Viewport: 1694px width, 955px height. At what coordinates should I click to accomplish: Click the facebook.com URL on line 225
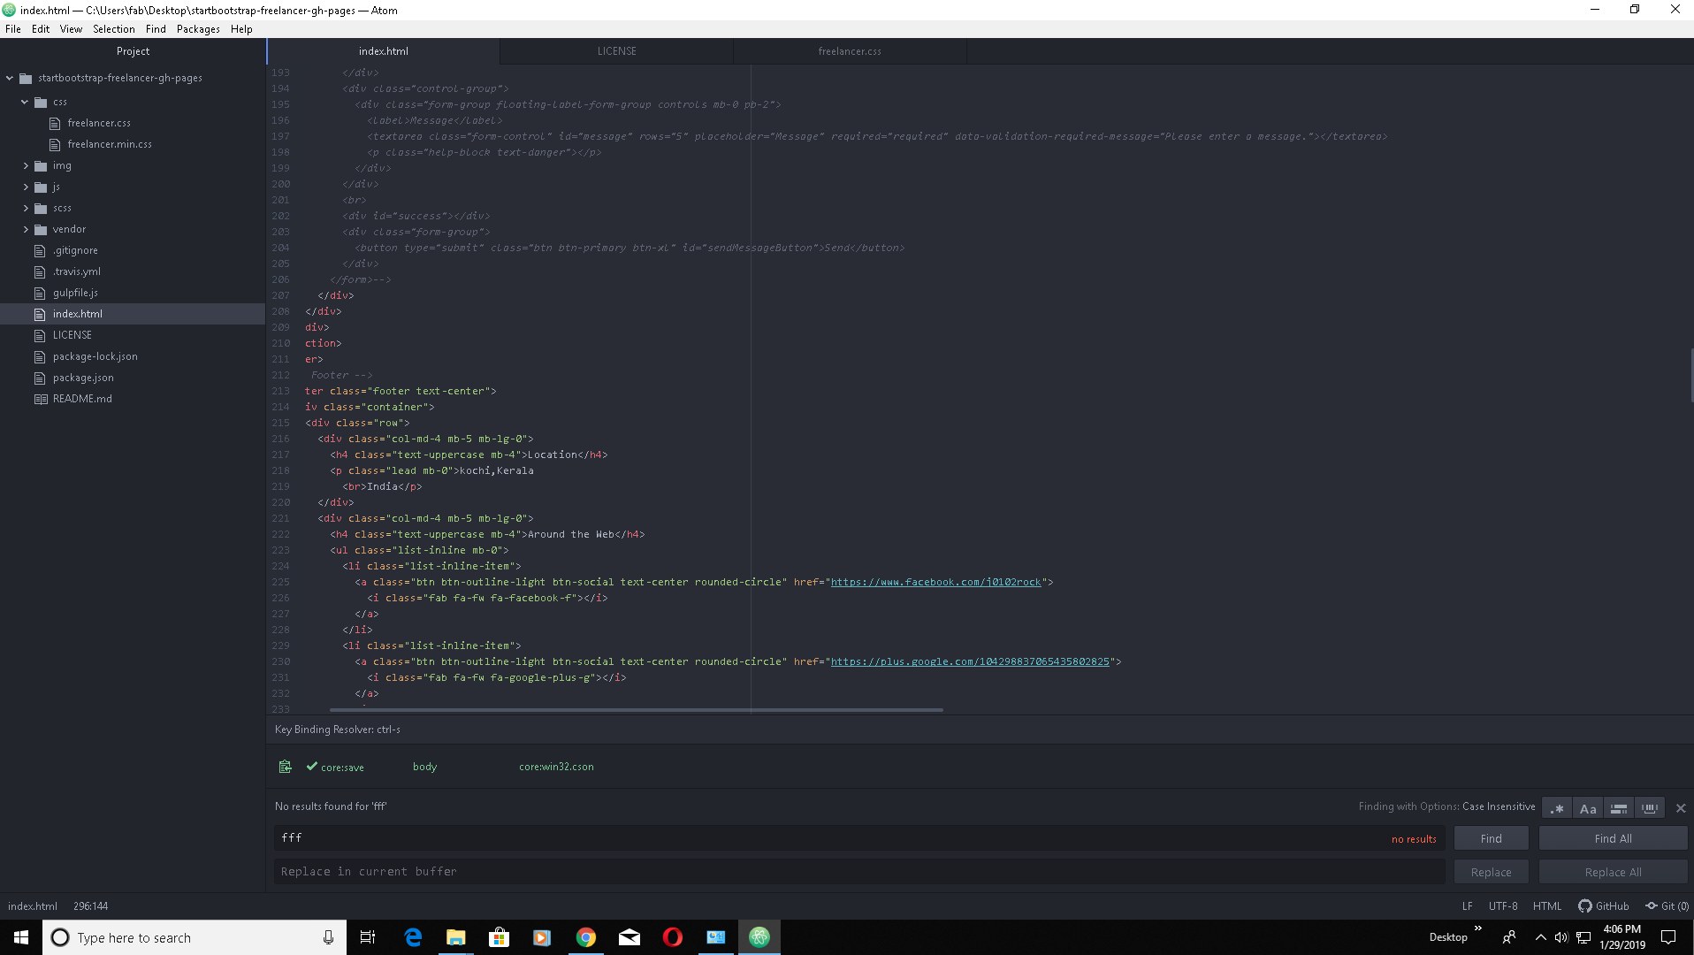pyautogui.click(x=935, y=582)
